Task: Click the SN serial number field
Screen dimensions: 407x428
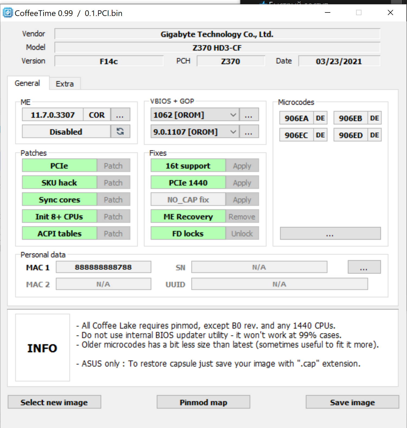Action: (x=259, y=267)
